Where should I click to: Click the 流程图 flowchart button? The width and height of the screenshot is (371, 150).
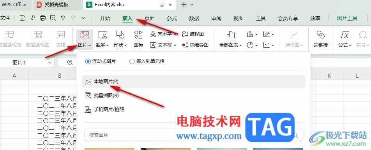click(x=193, y=34)
